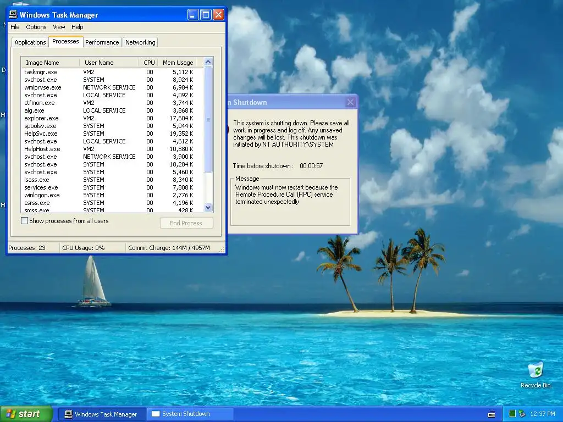The height and width of the screenshot is (422, 563).
Task: Open the Options menu
Action: (36, 27)
